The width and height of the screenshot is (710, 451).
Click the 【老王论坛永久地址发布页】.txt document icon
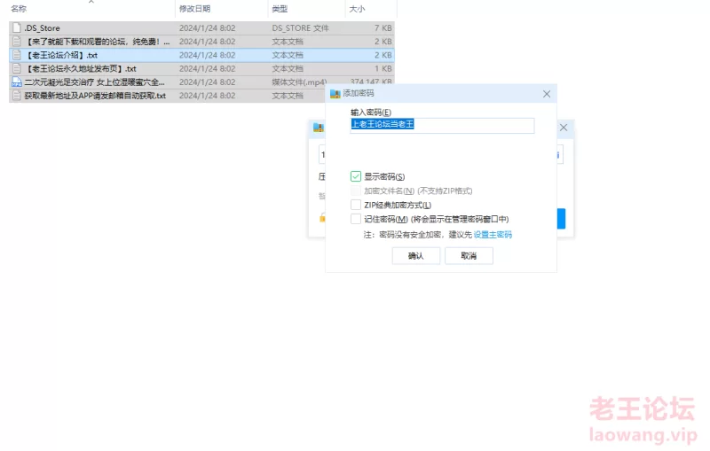click(17, 69)
